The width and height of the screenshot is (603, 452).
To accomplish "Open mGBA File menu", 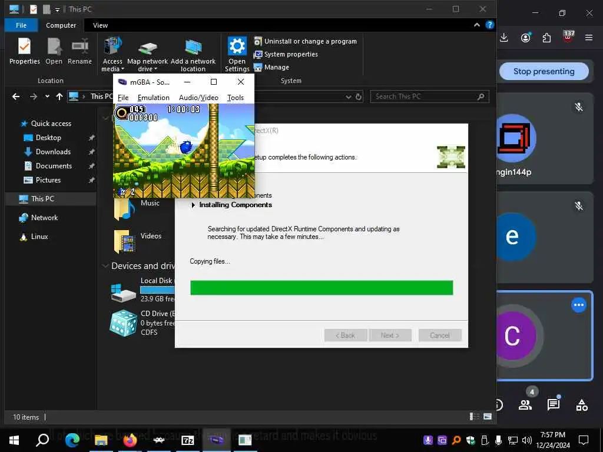I will click(x=123, y=98).
